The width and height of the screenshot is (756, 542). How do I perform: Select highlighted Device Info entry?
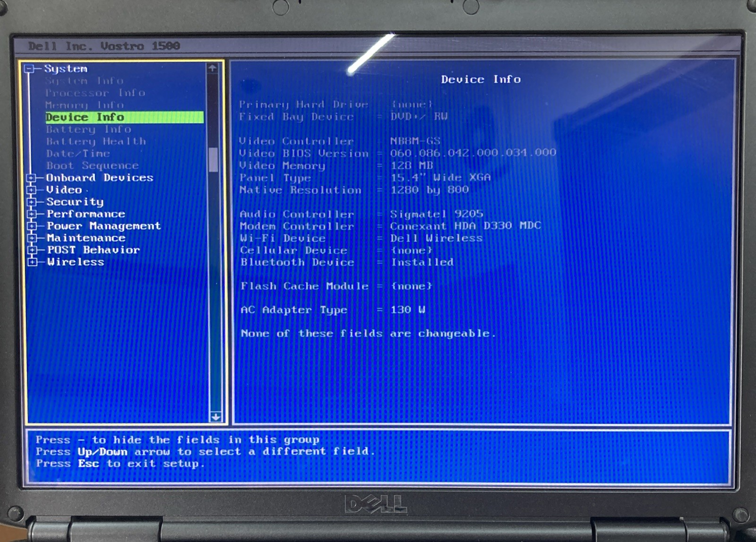(x=124, y=117)
